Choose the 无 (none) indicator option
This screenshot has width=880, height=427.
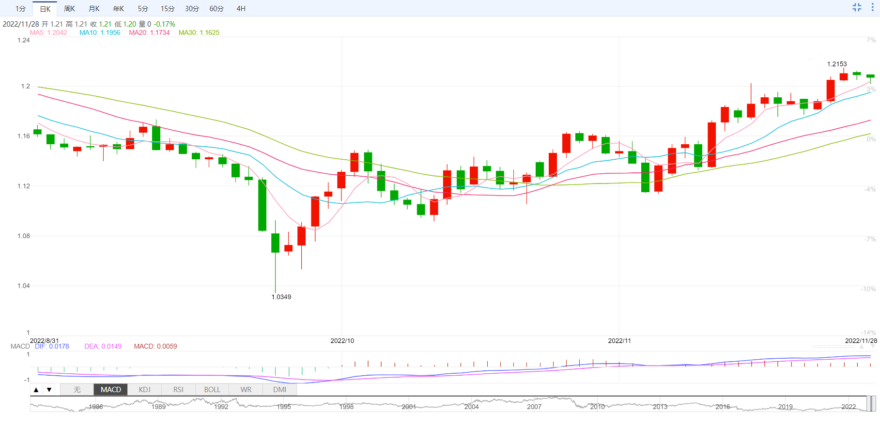pyautogui.click(x=77, y=390)
